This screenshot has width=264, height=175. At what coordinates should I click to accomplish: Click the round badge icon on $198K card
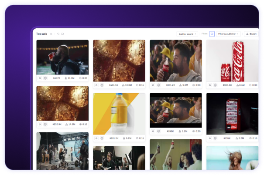158,131
